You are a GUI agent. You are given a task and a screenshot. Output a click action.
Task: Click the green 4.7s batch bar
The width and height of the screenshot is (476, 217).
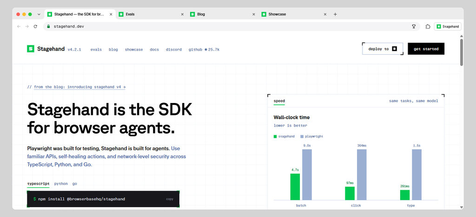295,187
